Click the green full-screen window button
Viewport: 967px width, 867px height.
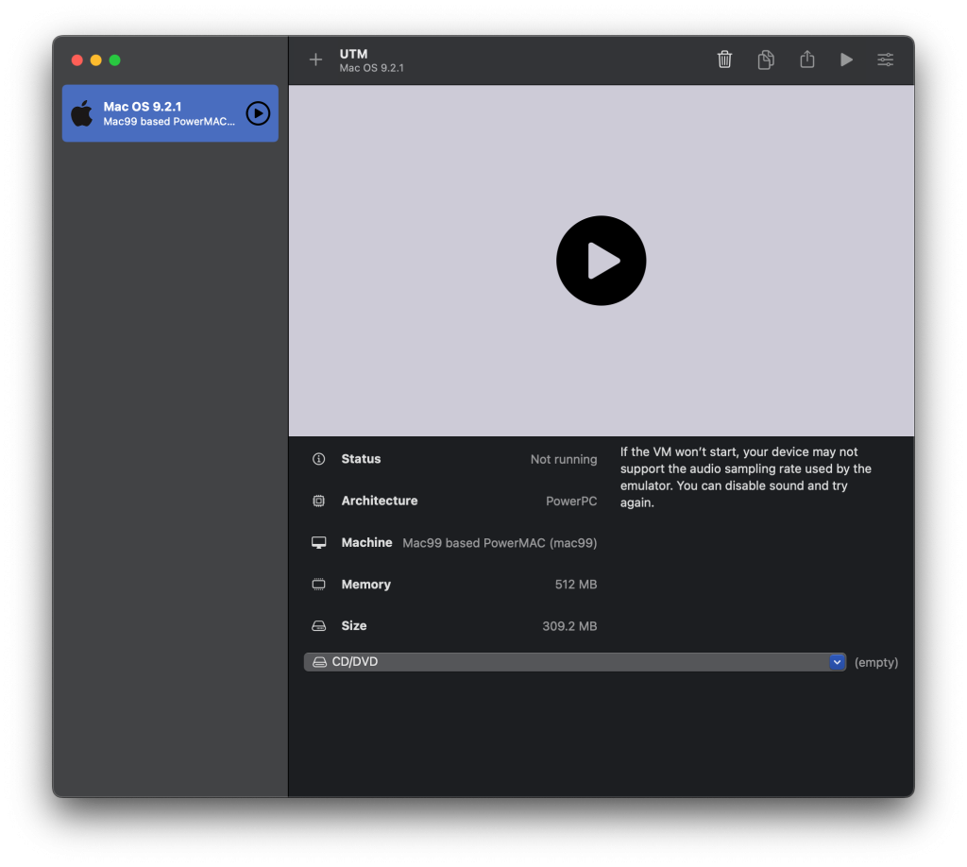tap(114, 59)
